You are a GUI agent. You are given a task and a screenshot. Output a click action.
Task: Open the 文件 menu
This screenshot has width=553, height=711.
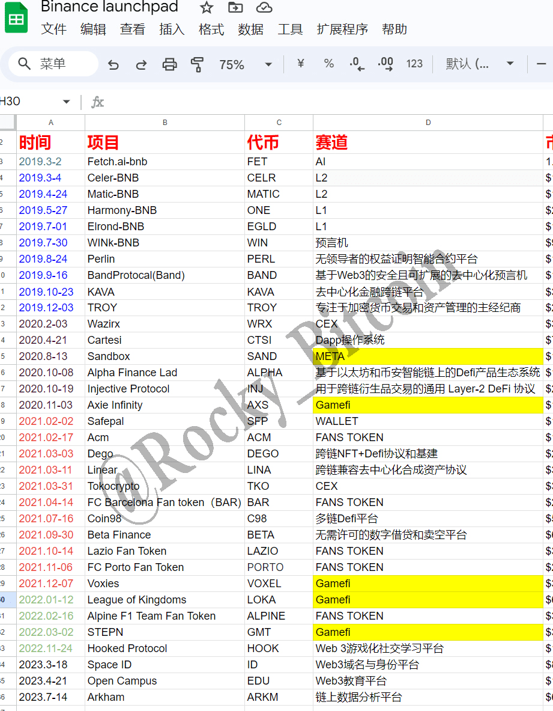tap(53, 29)
